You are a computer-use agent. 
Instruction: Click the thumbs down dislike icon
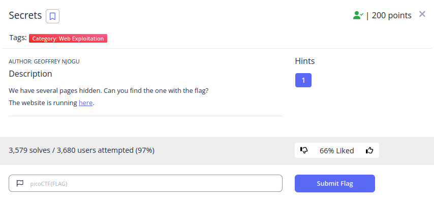click(304, 150)
